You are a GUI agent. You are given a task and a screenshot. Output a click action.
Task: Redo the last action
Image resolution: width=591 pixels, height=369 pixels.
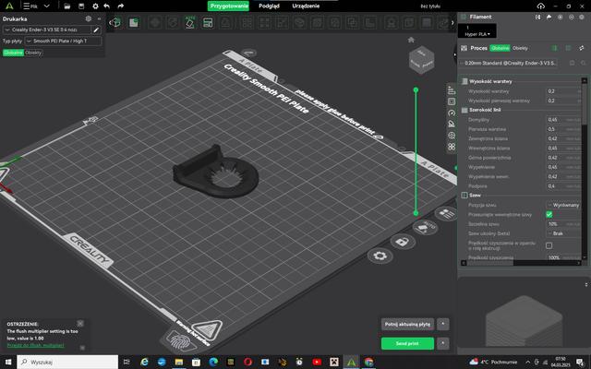[x=121, y=6]
